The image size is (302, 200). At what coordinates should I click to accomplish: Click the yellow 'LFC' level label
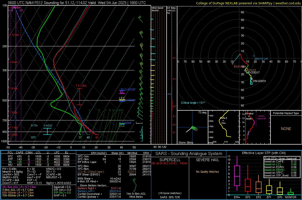coord(122,98)
